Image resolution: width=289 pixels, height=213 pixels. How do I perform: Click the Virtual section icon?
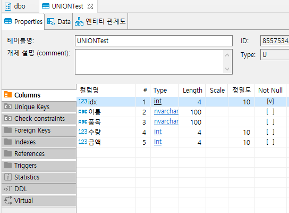coord(8,200)
